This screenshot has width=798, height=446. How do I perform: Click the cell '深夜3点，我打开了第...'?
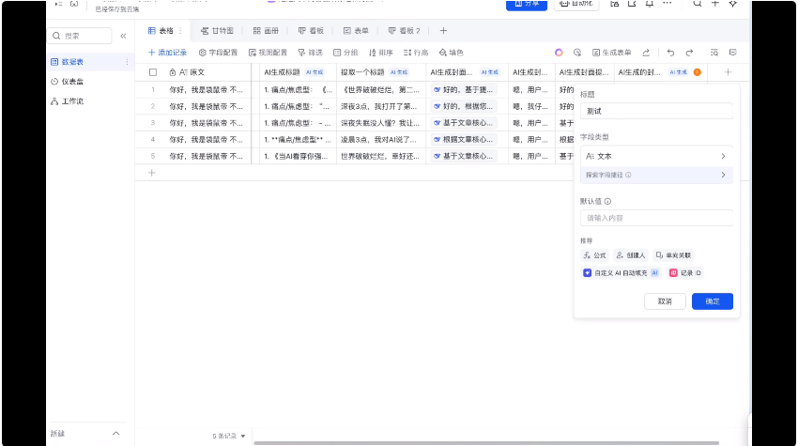381,106
